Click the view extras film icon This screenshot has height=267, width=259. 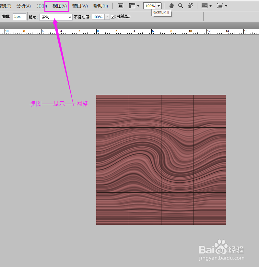132,6
